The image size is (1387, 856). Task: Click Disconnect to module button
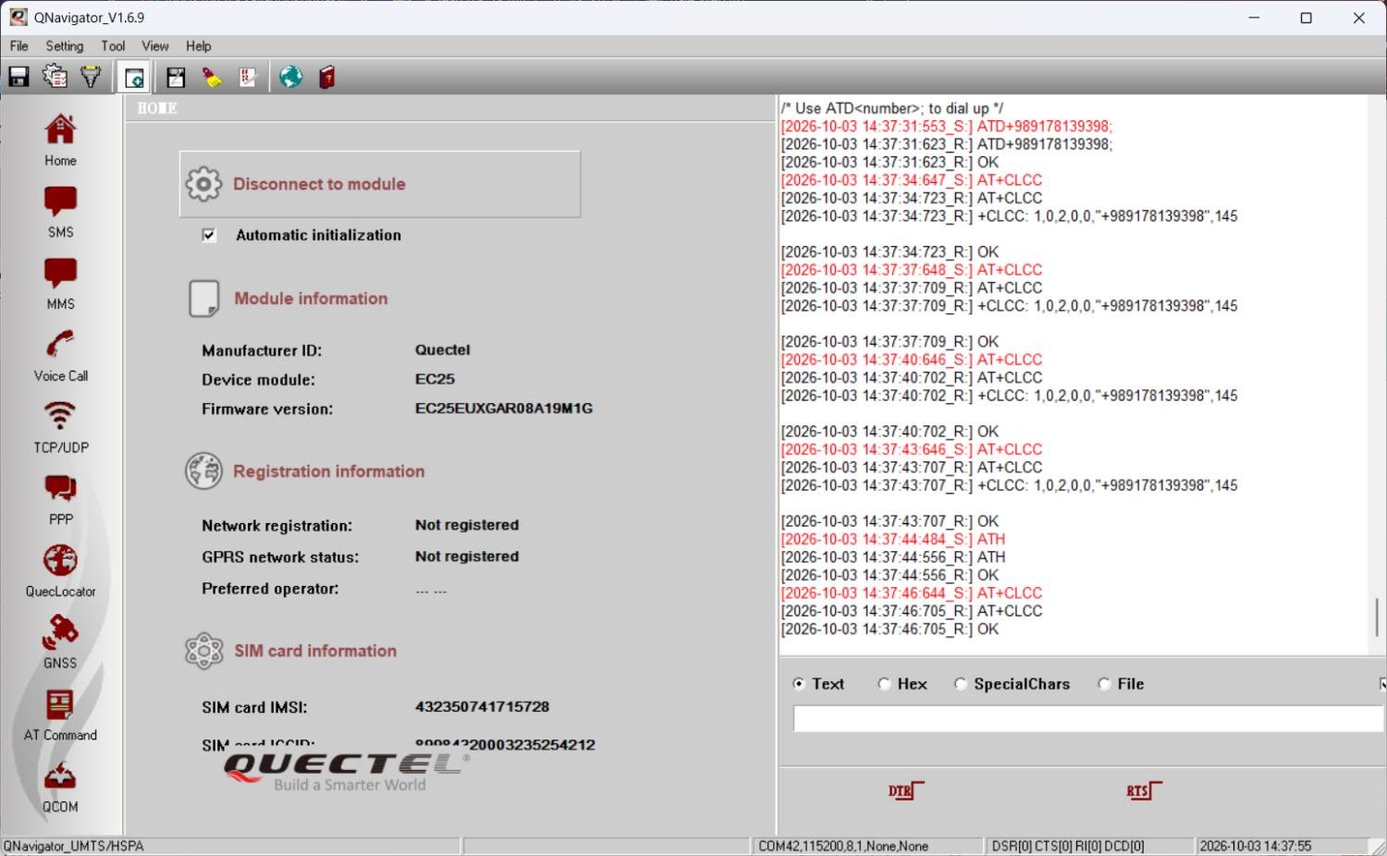380,184
